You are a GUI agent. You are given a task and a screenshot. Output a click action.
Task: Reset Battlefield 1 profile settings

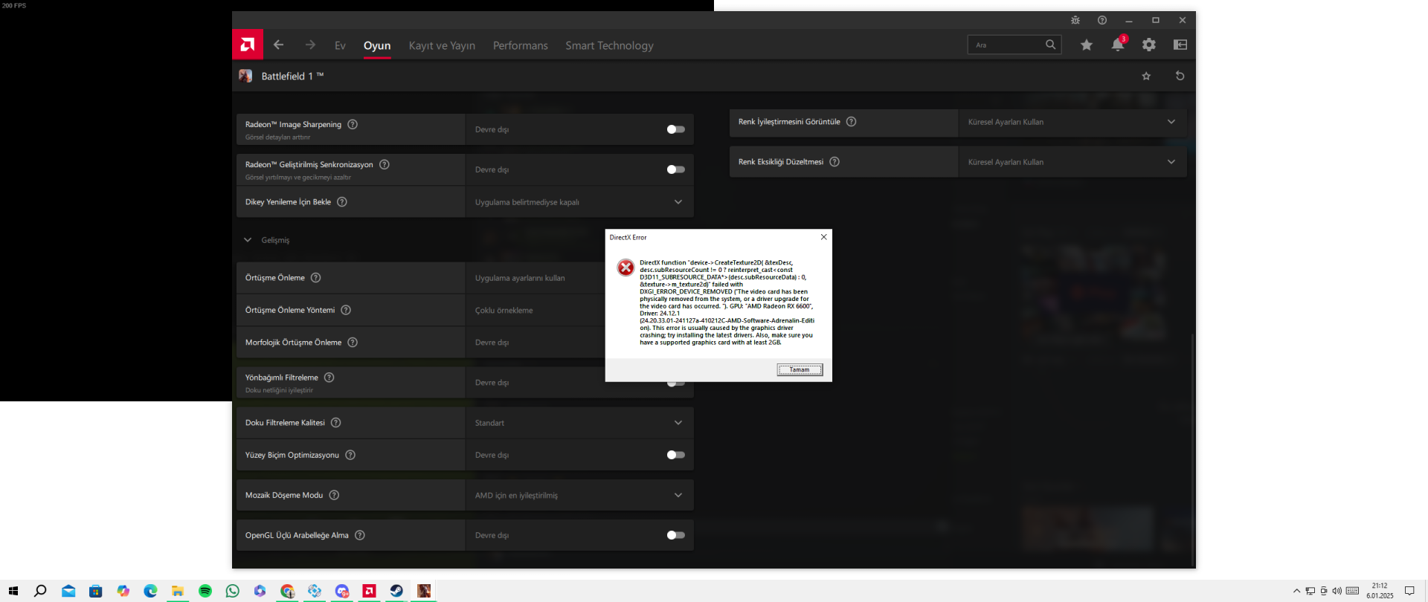point(1180,76)
